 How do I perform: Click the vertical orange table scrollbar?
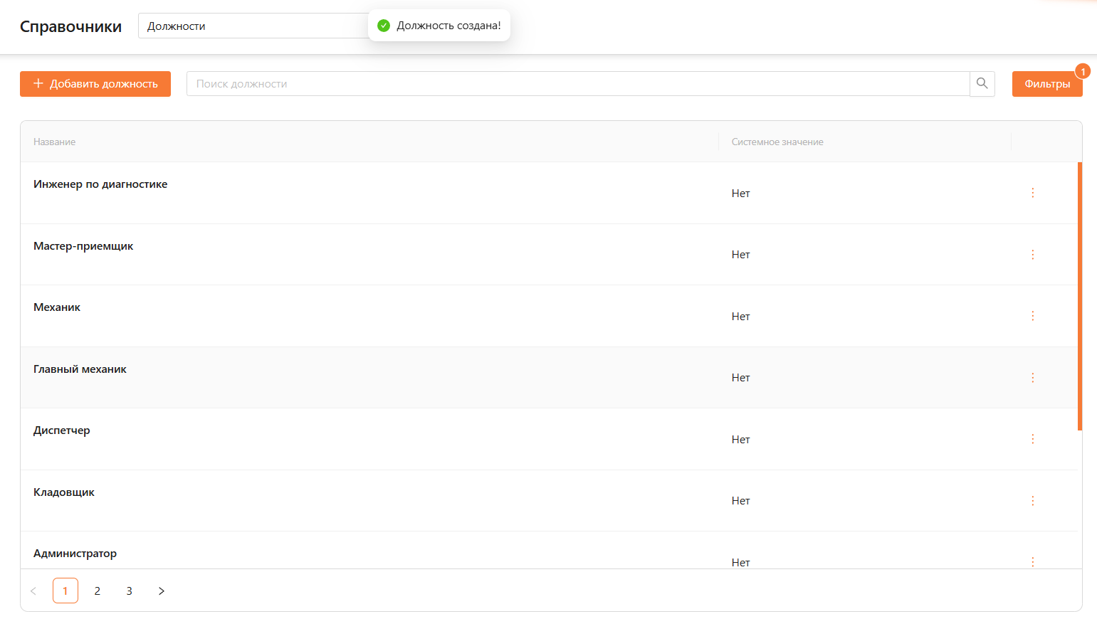pyautogui.click(x=1079, y=295)
